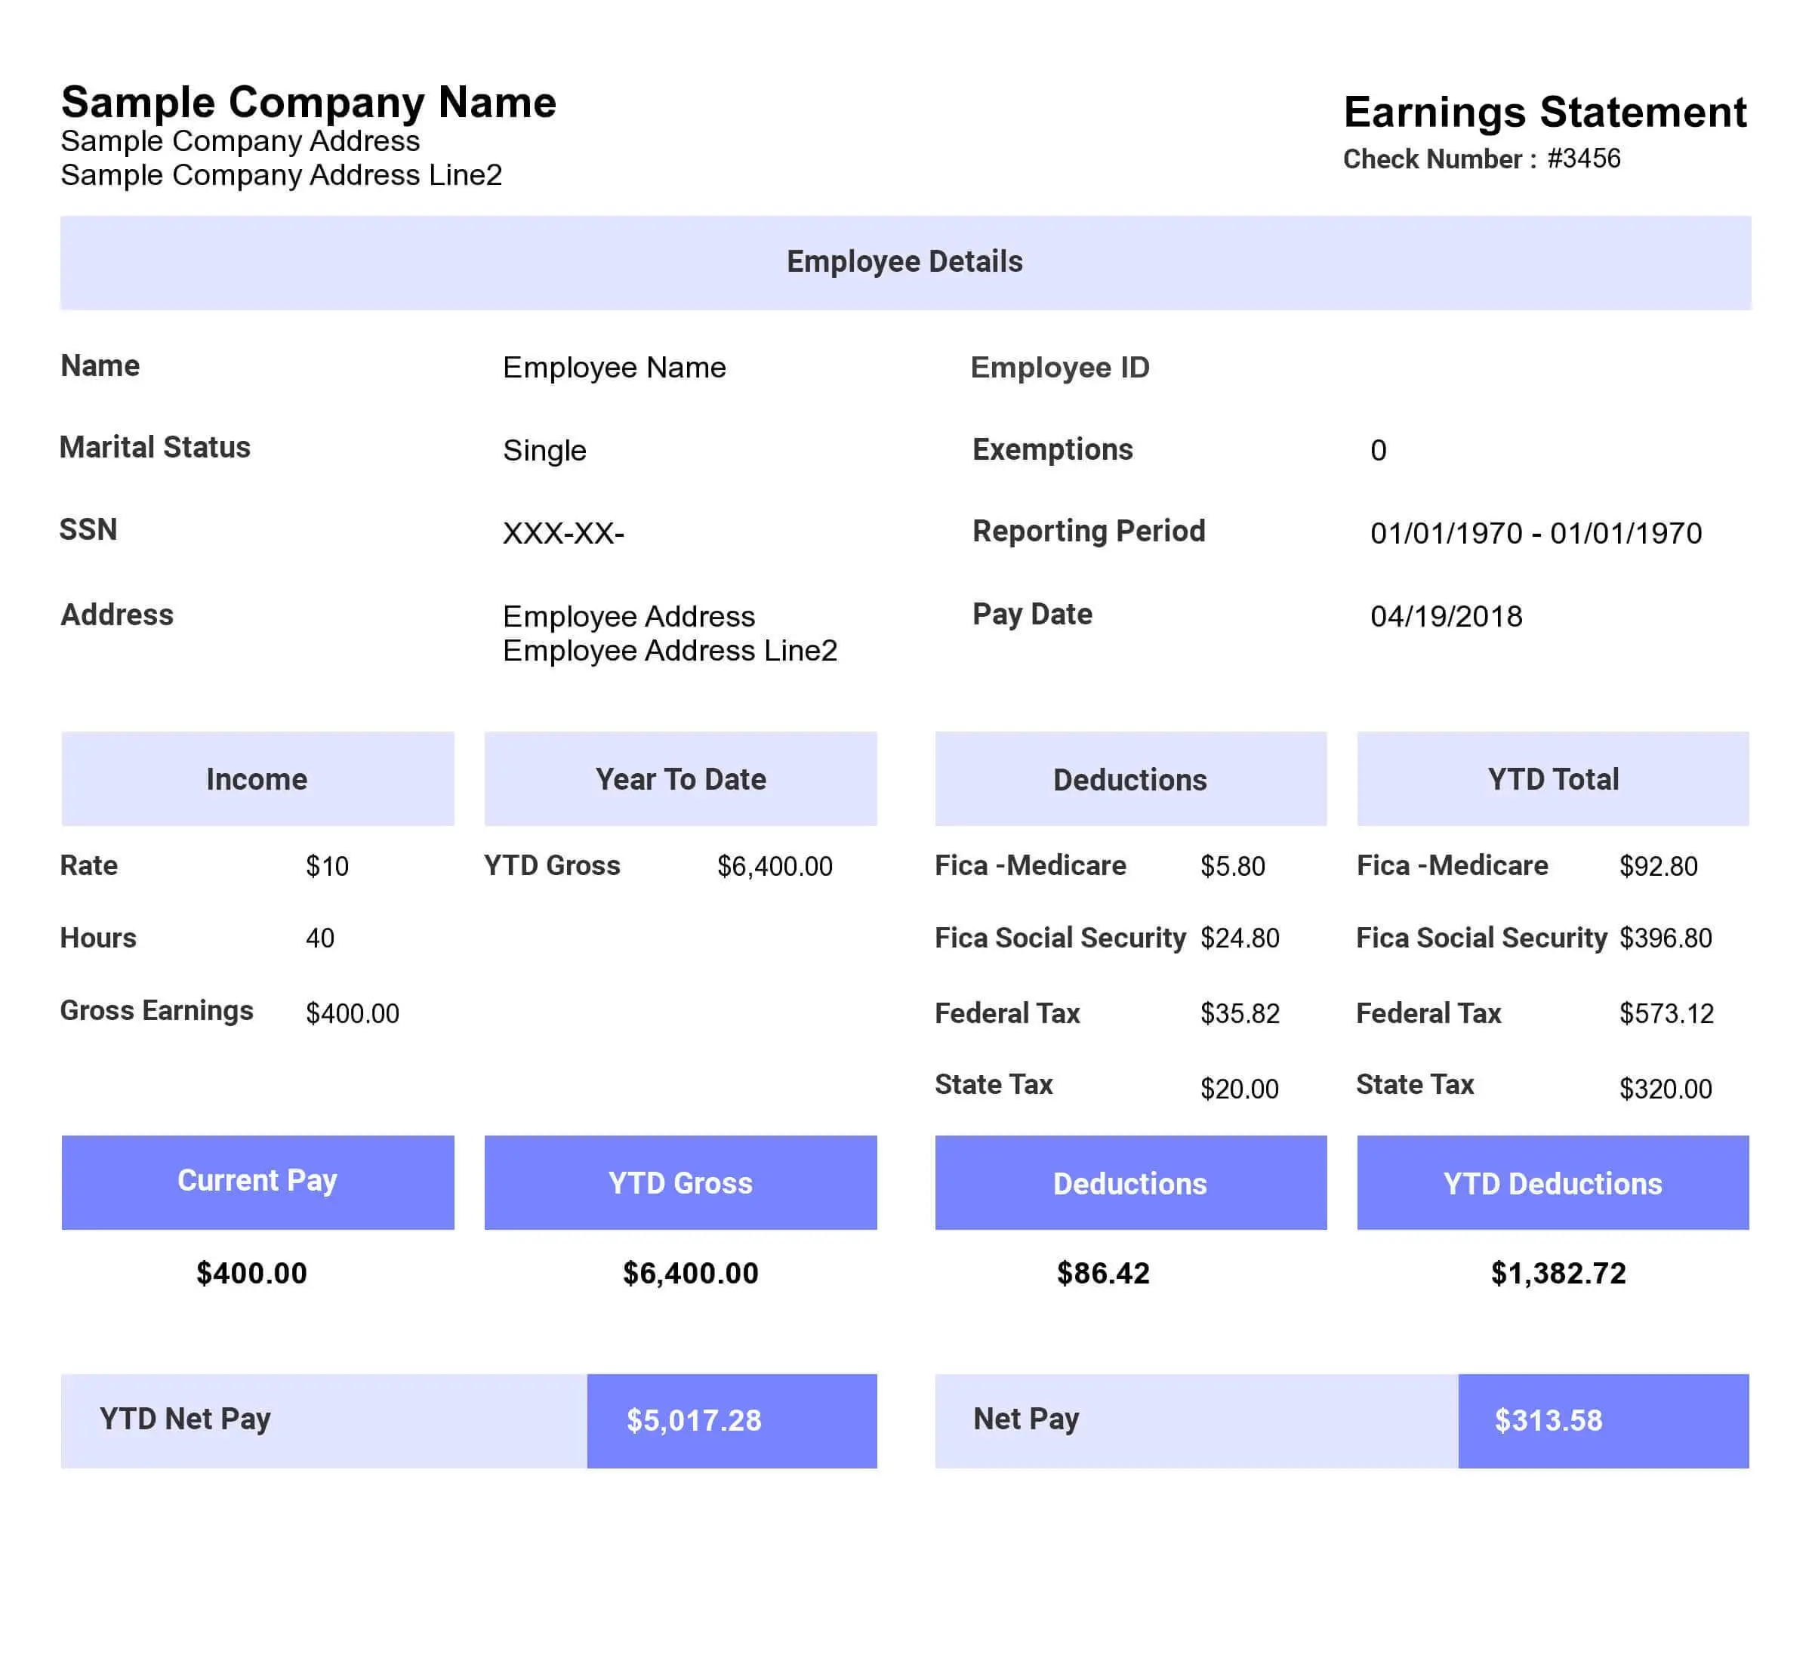Click the Net Pay amount $313.58
Screen dimensions: 1812x1661
1548,1420
